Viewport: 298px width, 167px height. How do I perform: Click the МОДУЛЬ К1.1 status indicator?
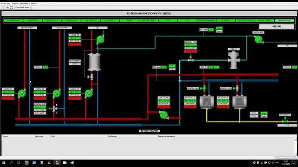point(52,20)
